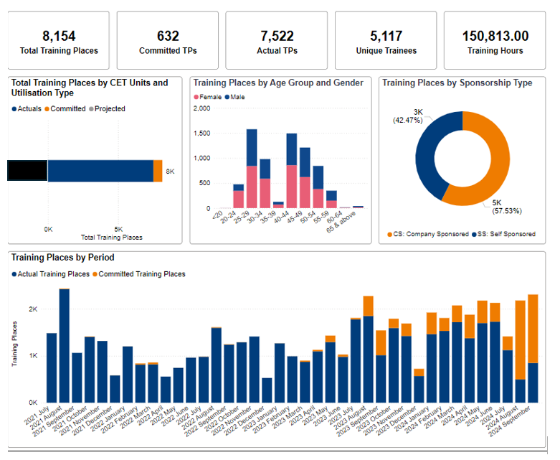Select the Total Training Places card showing 8,154

click(59, 41)
